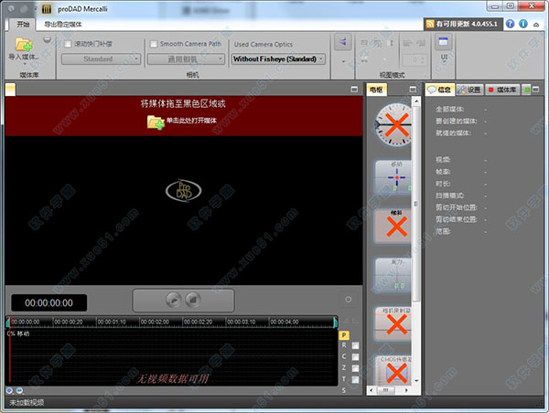Viewport: 549px width, 413px height.
Task: Expand the UI dropdown arrow
Action: click(444, 62)
